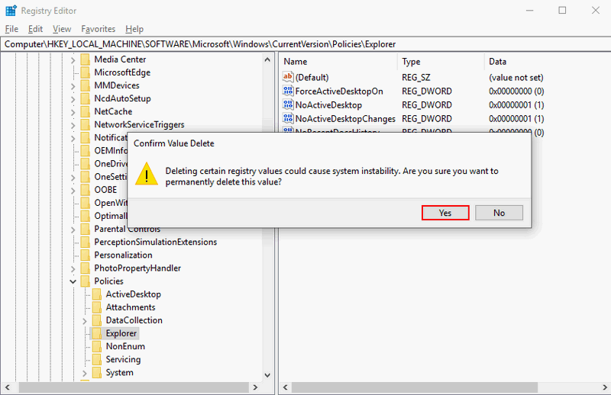Click the NcdAutoSetup folder icon
This screenshot has width=611, height=395.
[x=86, y=98]
